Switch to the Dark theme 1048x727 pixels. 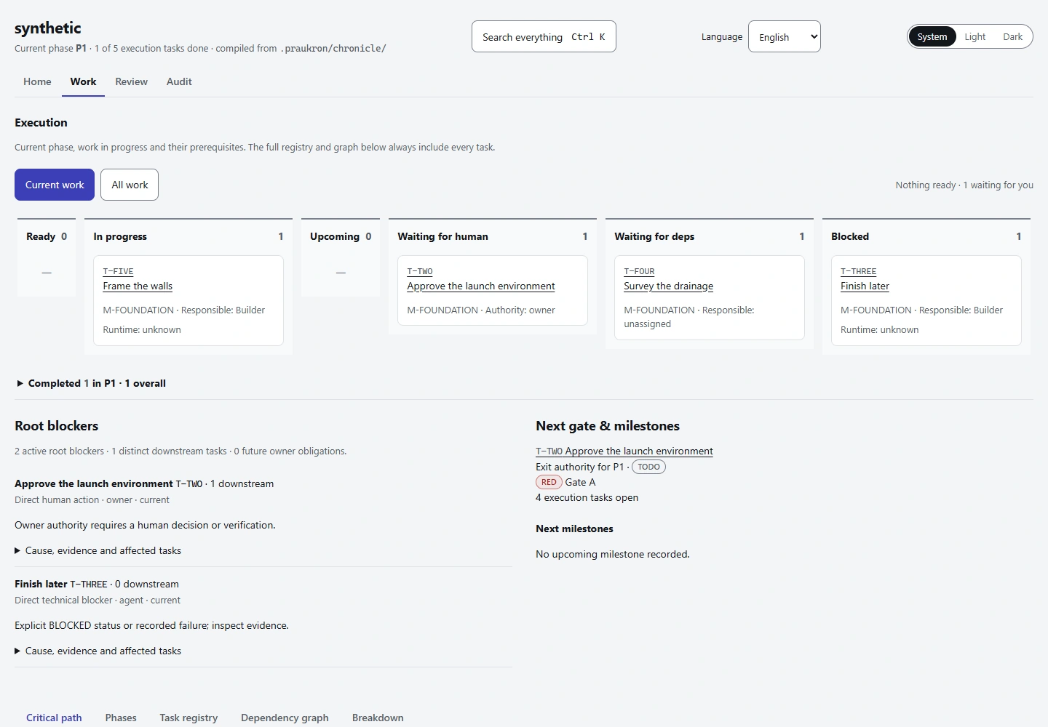1012,36
